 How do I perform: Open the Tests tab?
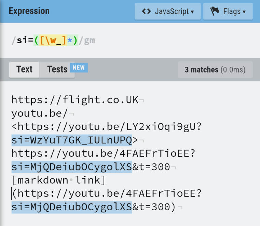pos(57,69)
